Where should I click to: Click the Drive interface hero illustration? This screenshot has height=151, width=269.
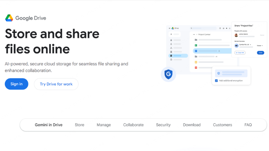(x=214, y=54)
